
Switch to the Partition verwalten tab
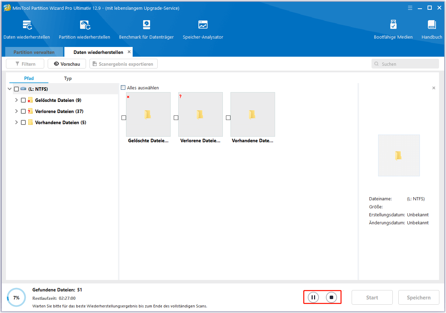[34, 52]
